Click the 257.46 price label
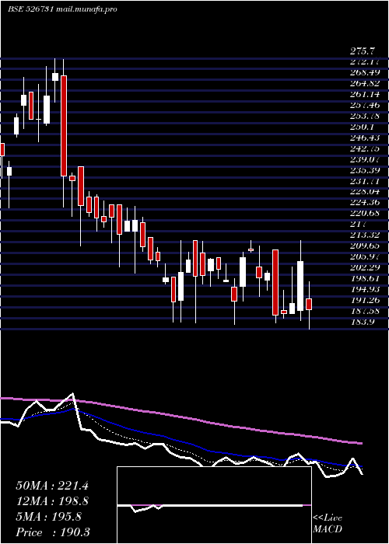The height and width of the screenshot is (544, 389). coord(365,105)
